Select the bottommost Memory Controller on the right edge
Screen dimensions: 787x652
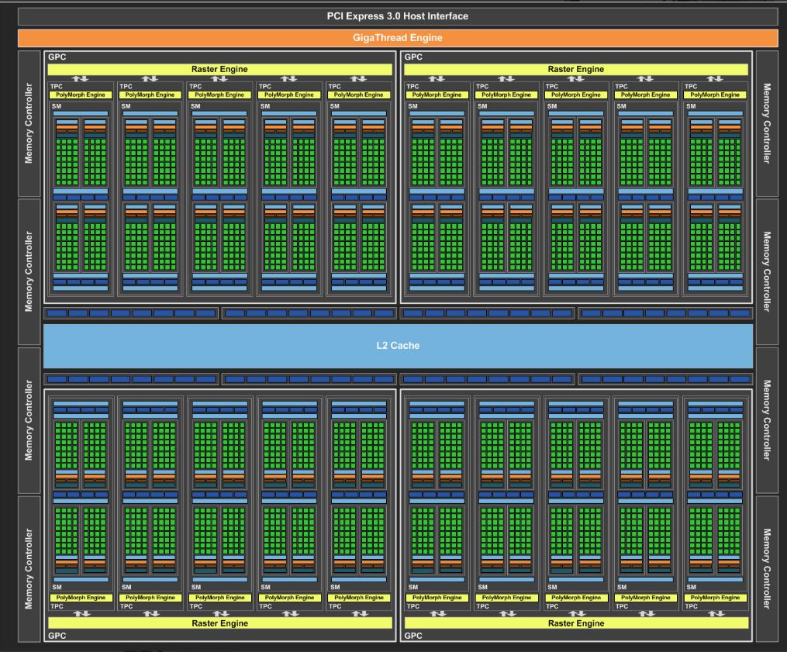click(767, 569)
